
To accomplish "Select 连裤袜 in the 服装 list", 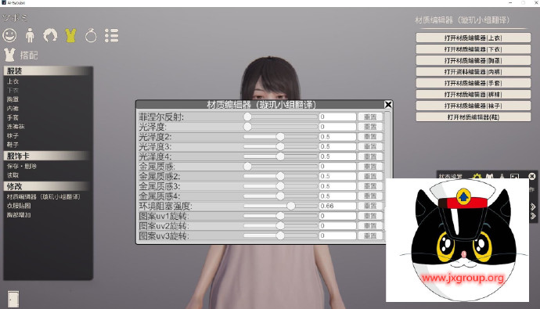I will tap(16, 127).
